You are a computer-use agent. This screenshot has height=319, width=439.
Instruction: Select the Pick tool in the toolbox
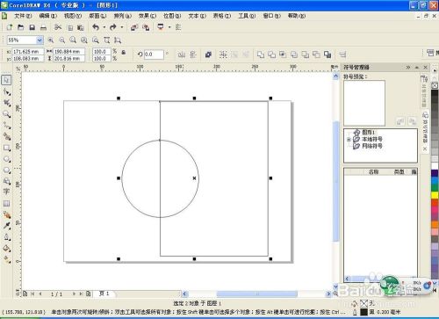6,80
